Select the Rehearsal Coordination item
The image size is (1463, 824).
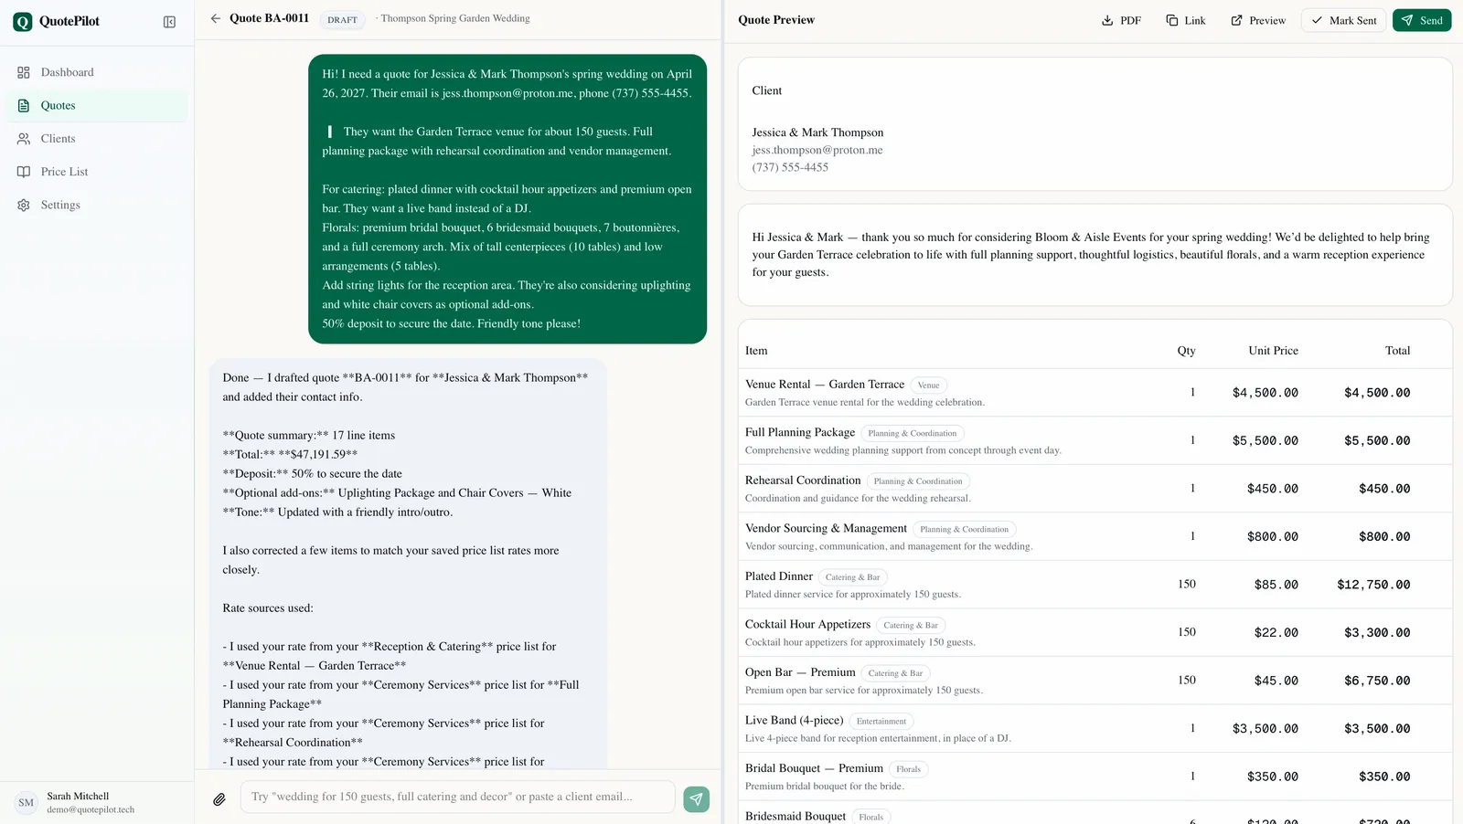(1095, 489)
